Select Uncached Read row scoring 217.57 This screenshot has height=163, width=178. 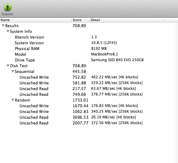tap(88, 89)
